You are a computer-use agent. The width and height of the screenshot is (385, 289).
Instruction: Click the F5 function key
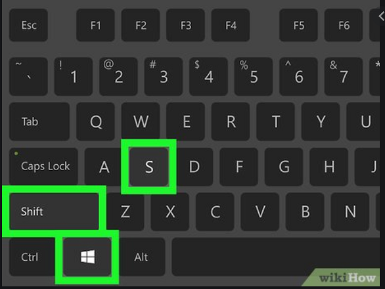pyautogui.click(x=298, y=25)
